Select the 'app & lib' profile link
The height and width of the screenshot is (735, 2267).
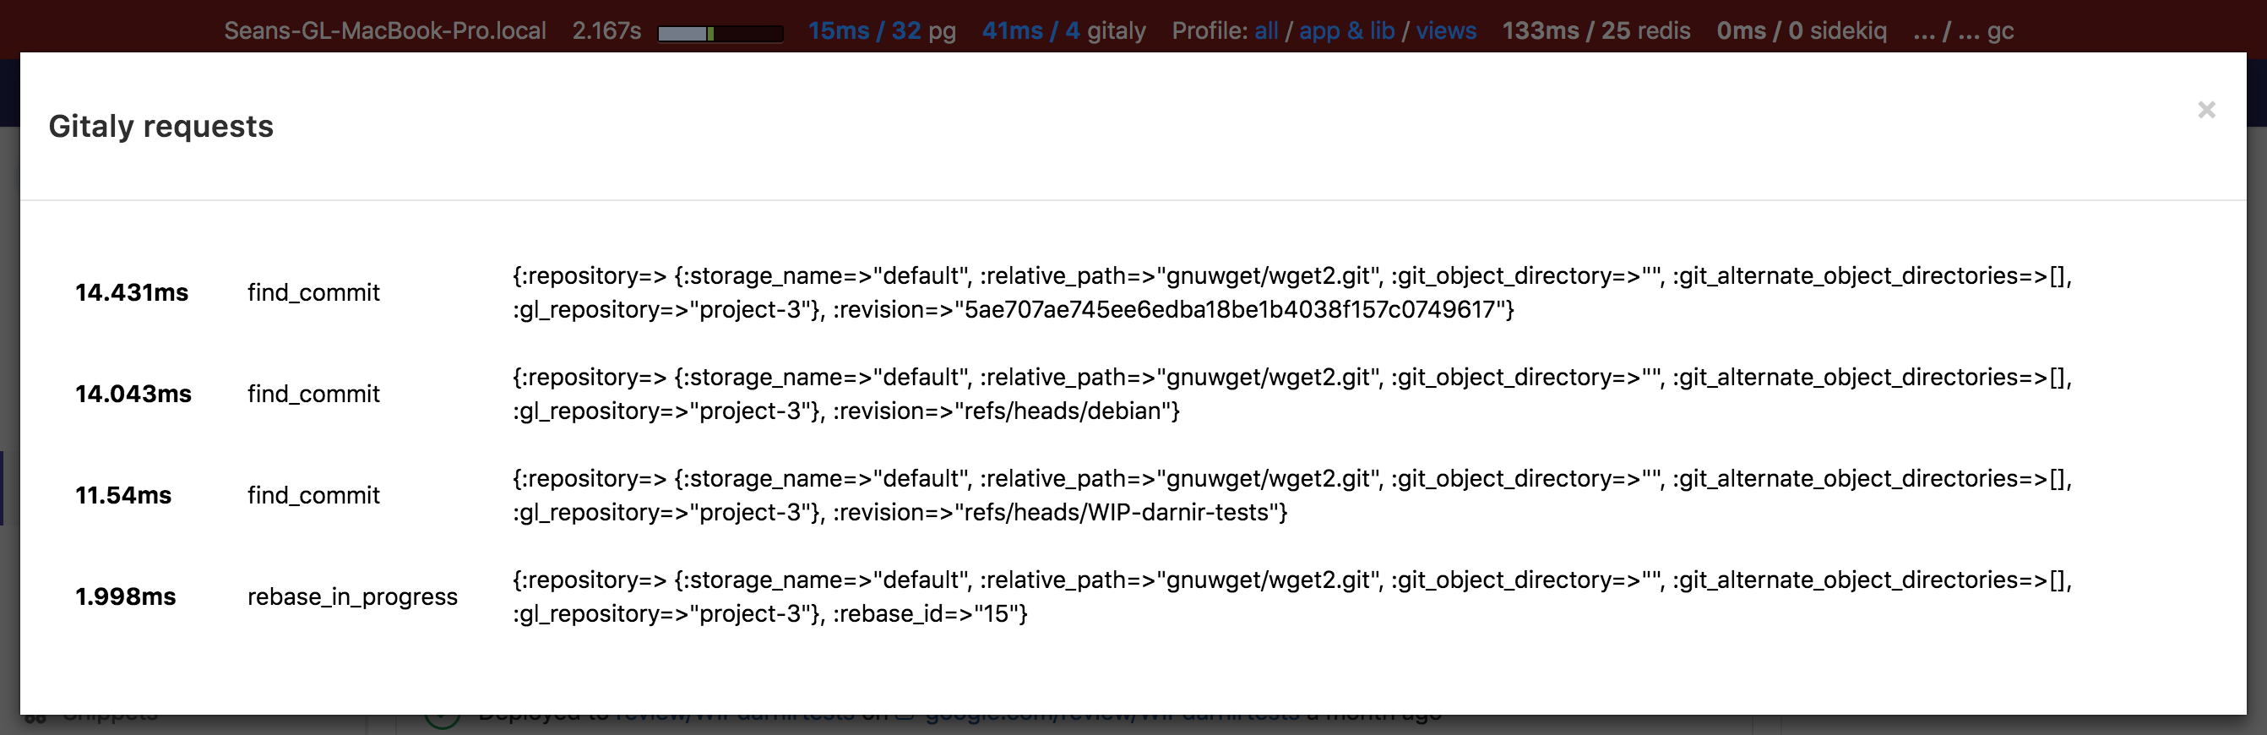tap(1346, 30)
